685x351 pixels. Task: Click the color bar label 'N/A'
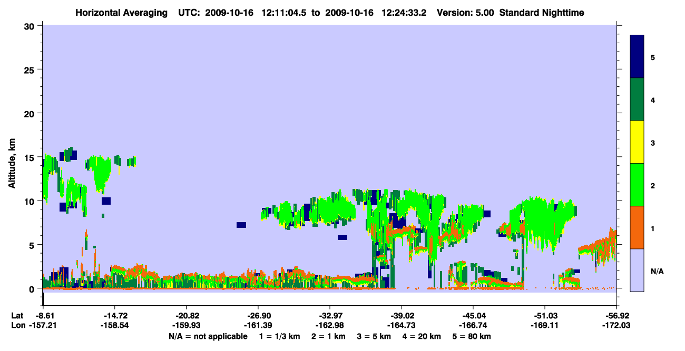(657, 271)
